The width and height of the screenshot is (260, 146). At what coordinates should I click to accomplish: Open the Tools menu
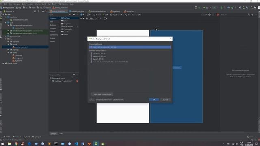click(x=54, y=4)
